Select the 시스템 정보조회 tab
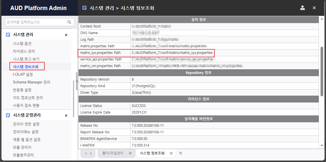 coord(152,153)
